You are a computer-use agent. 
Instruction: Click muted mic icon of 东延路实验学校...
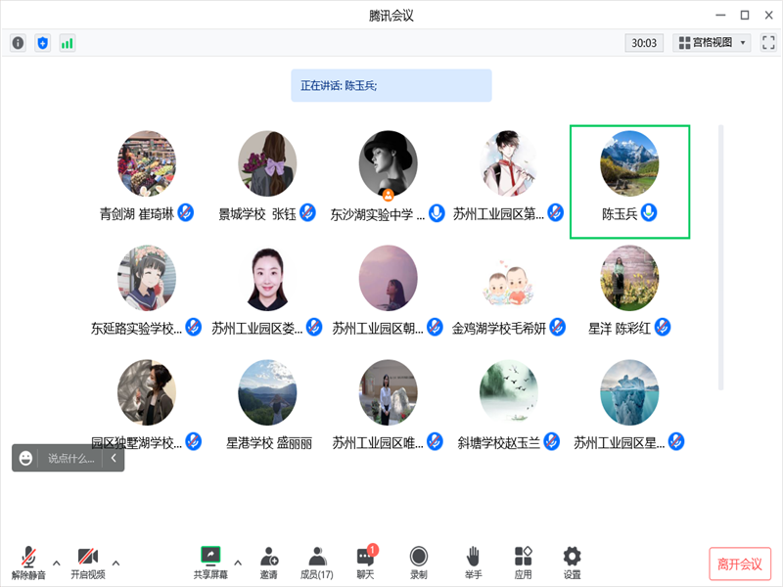click(x=193, y=328)
